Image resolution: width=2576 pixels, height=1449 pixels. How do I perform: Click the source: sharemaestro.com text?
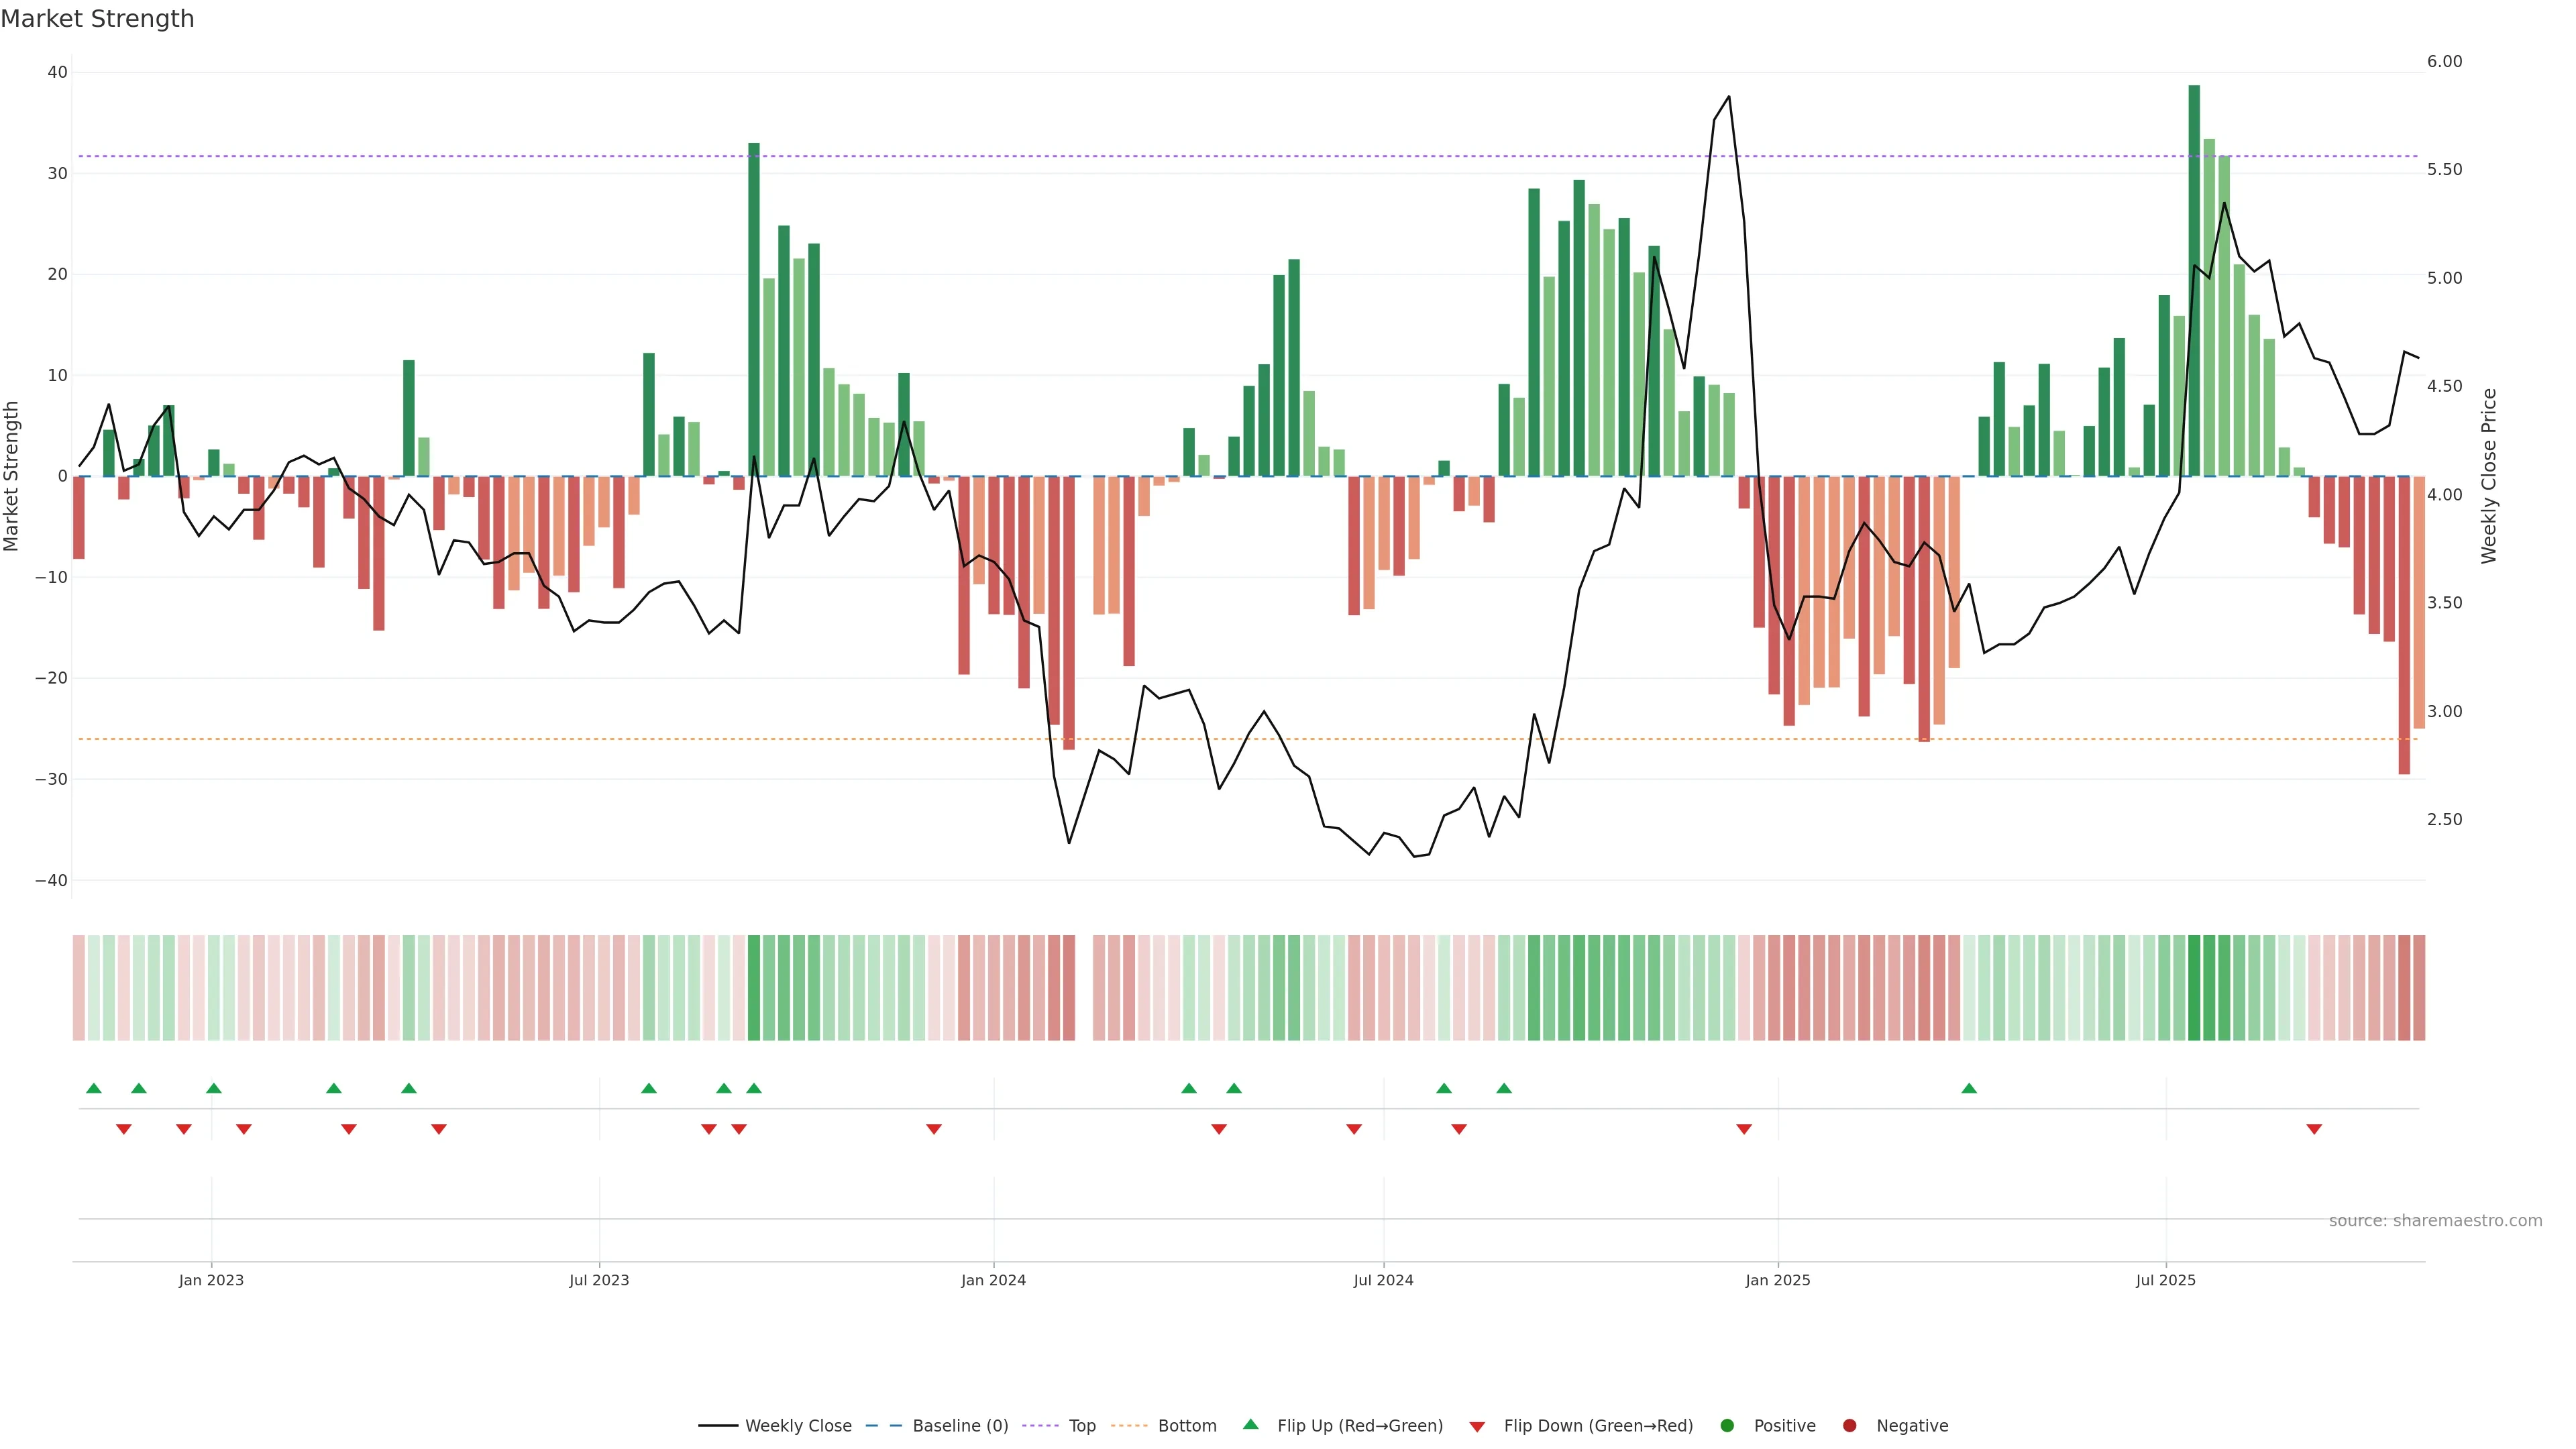click(2435, 1221)
